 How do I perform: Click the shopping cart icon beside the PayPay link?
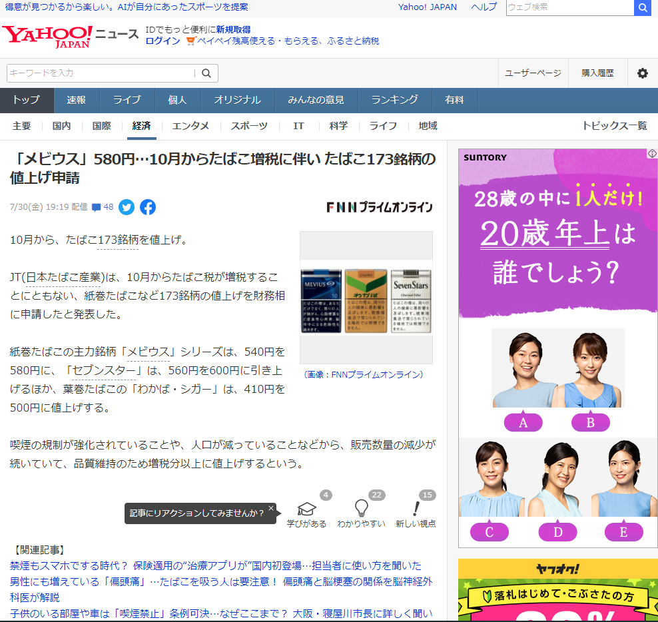(x=191, y=41)
